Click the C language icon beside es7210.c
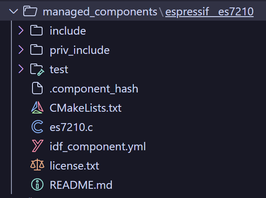 (37, 127)
